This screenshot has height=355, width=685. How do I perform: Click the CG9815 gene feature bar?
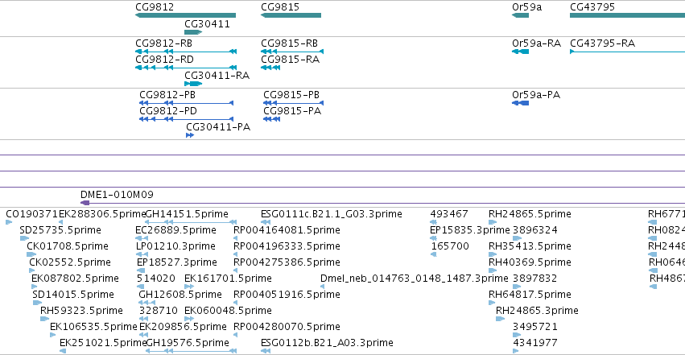pos(291,15)
